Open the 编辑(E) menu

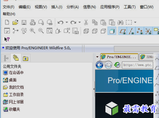24,7
